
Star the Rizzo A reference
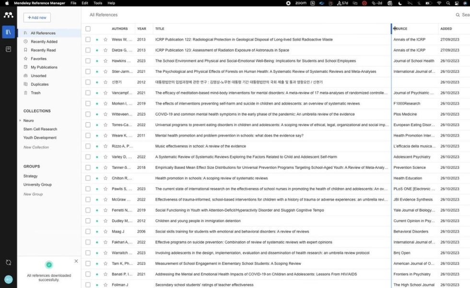106,146
